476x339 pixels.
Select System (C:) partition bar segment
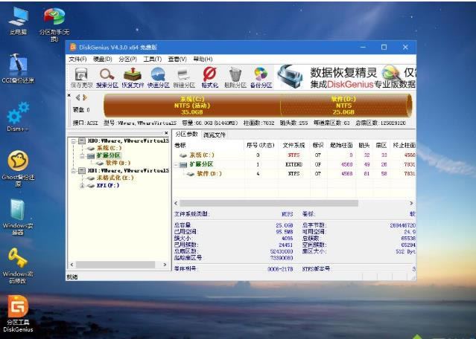(x=192, y=106)
